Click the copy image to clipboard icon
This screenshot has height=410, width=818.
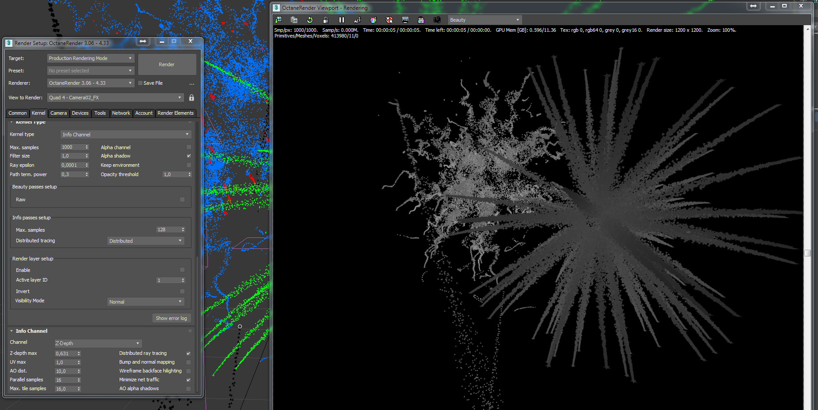294,20
